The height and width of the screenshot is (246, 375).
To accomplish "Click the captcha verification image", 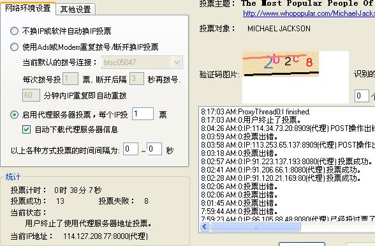I will [x=281, y=64].
